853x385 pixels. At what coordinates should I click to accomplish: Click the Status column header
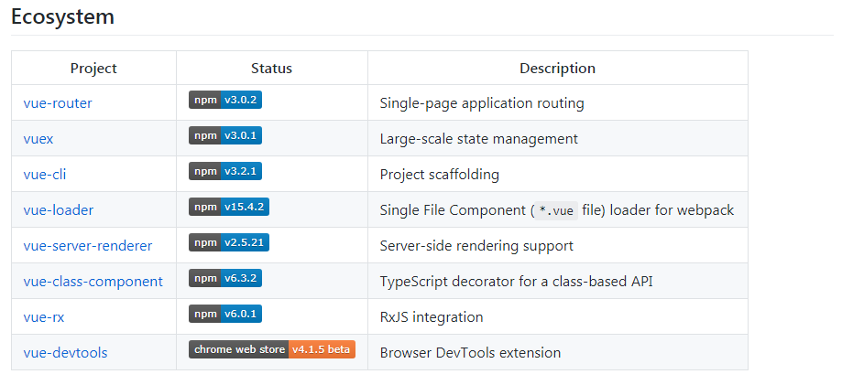click(271, 69)
